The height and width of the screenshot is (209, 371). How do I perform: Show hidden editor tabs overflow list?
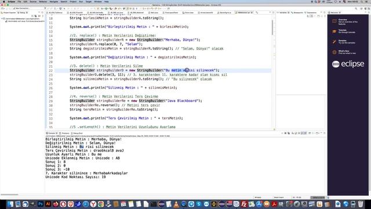(x=257, y=12)
